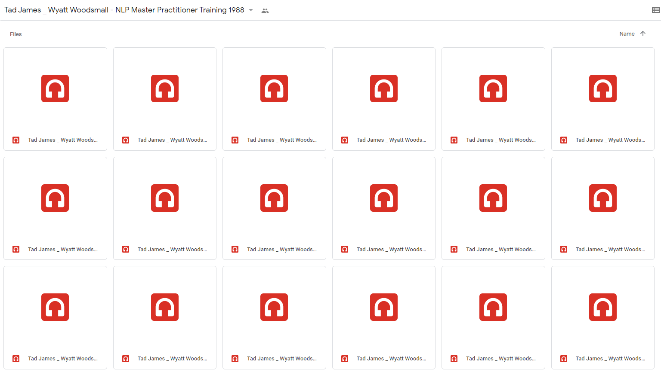Click the folder name Tad James _ Wyatt Woodsmall

click(x=124, y=10)
